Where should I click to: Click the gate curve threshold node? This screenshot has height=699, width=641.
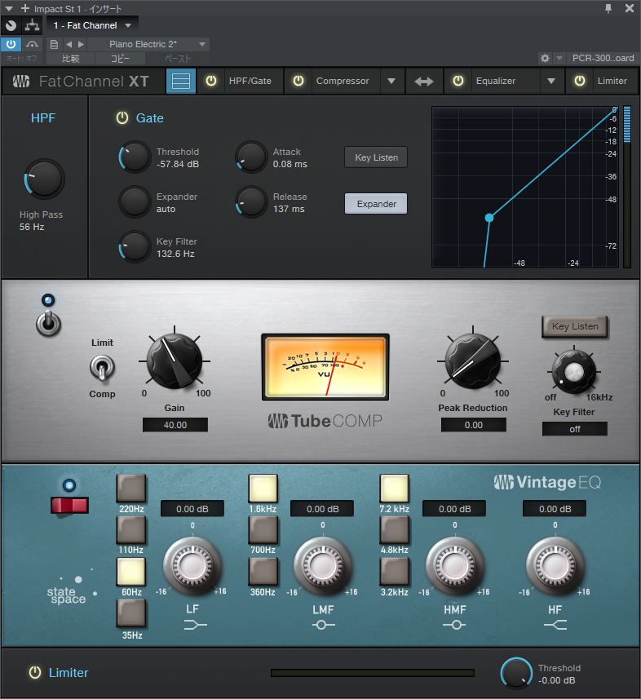[489, 218]
